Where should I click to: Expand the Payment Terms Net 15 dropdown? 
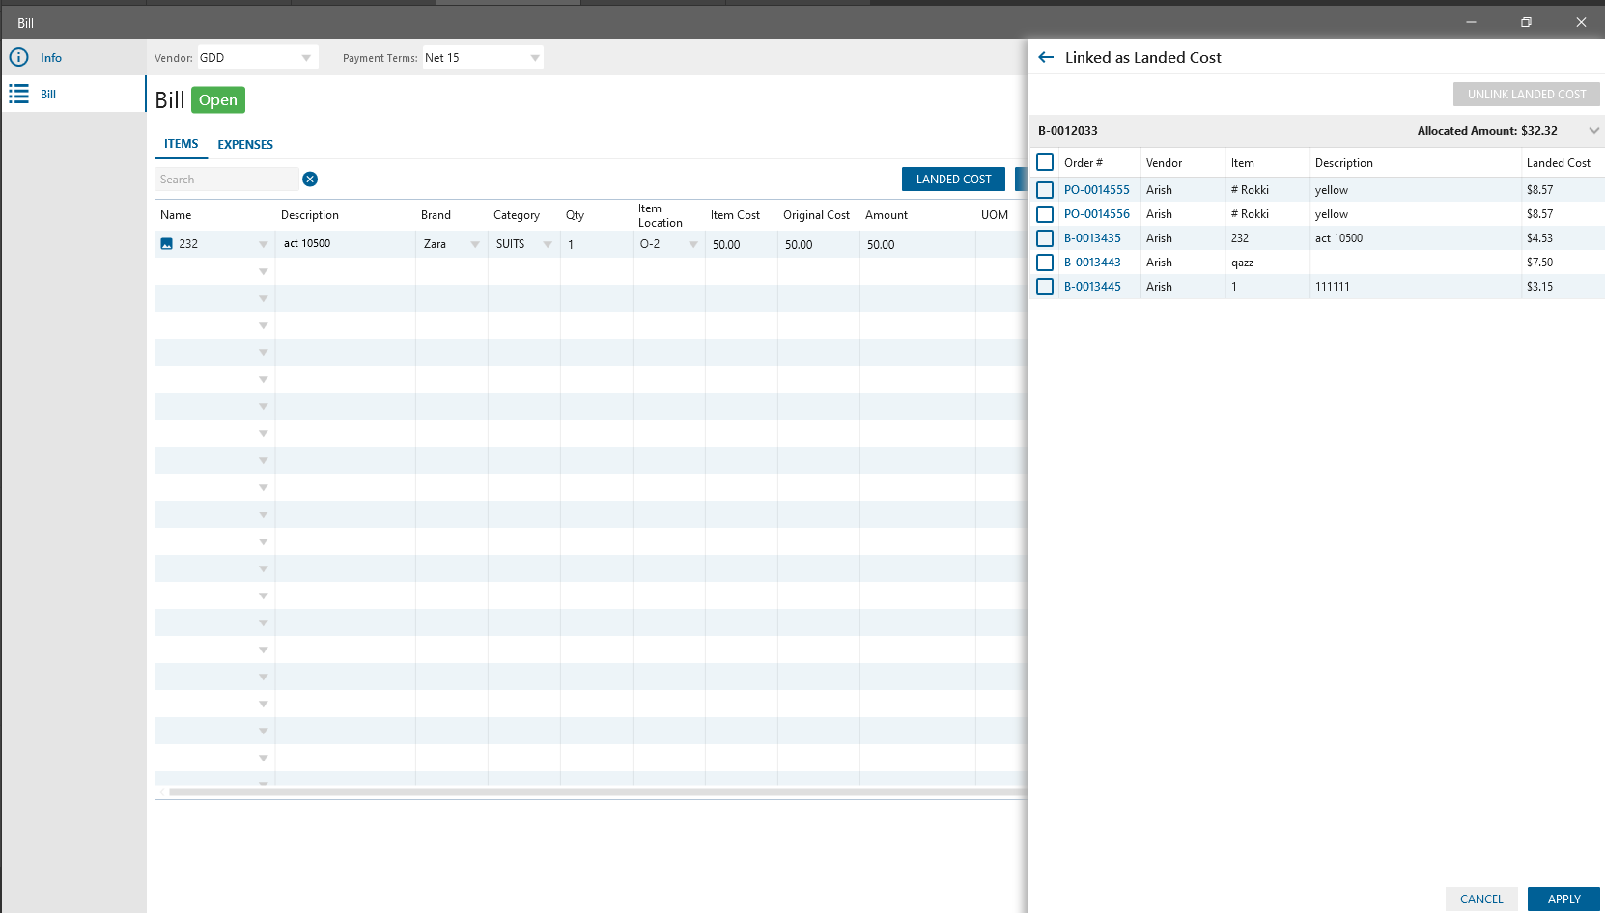point(534,58)
